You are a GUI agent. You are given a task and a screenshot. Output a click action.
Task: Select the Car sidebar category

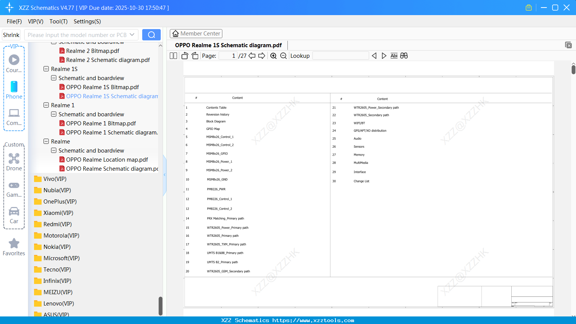pos(14,215)
